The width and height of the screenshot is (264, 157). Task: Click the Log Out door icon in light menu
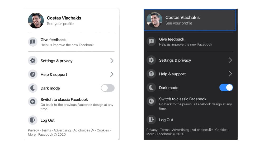33,120
